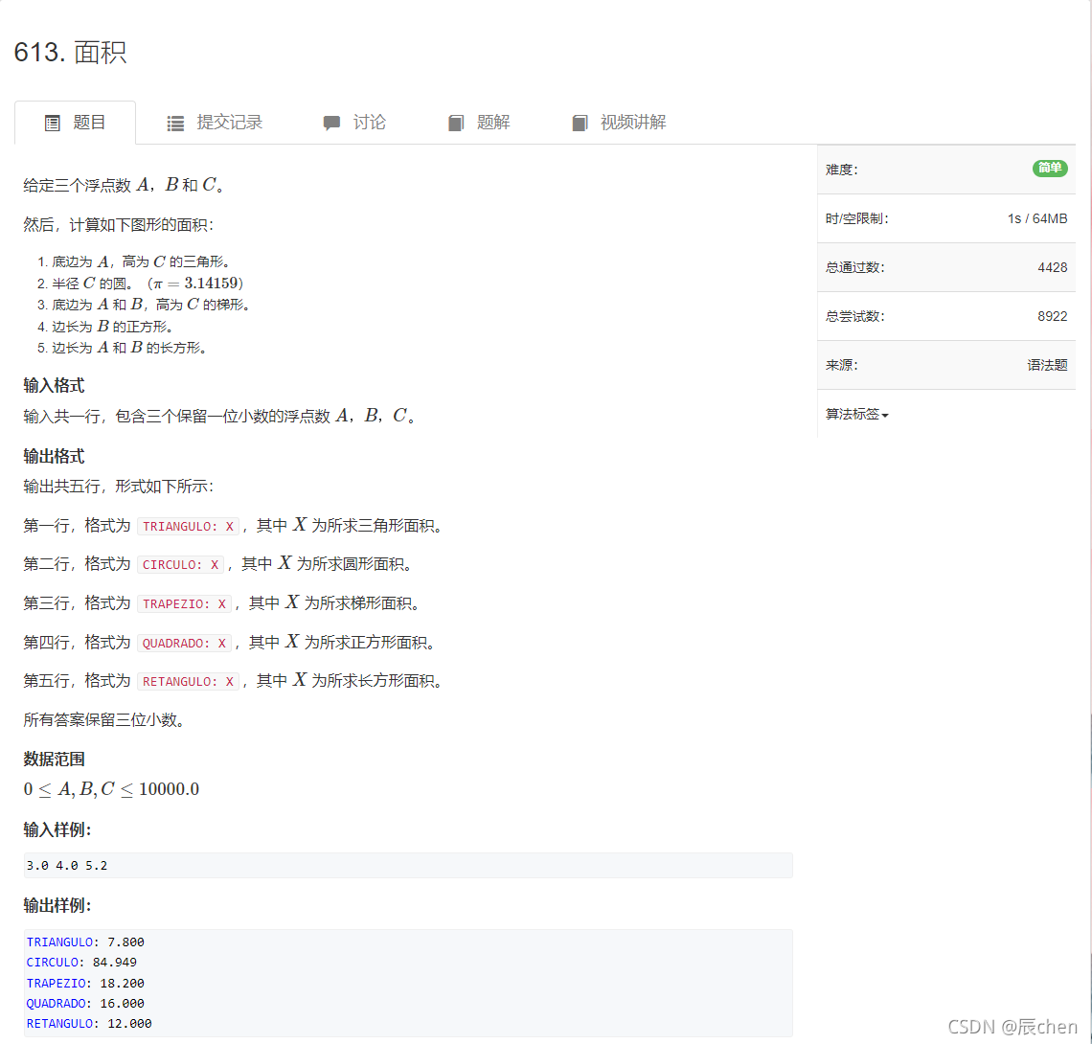This screenshot has width=1092, height=1044.
Task: Click the 语法题 source link
Action: pos(1047,365)
